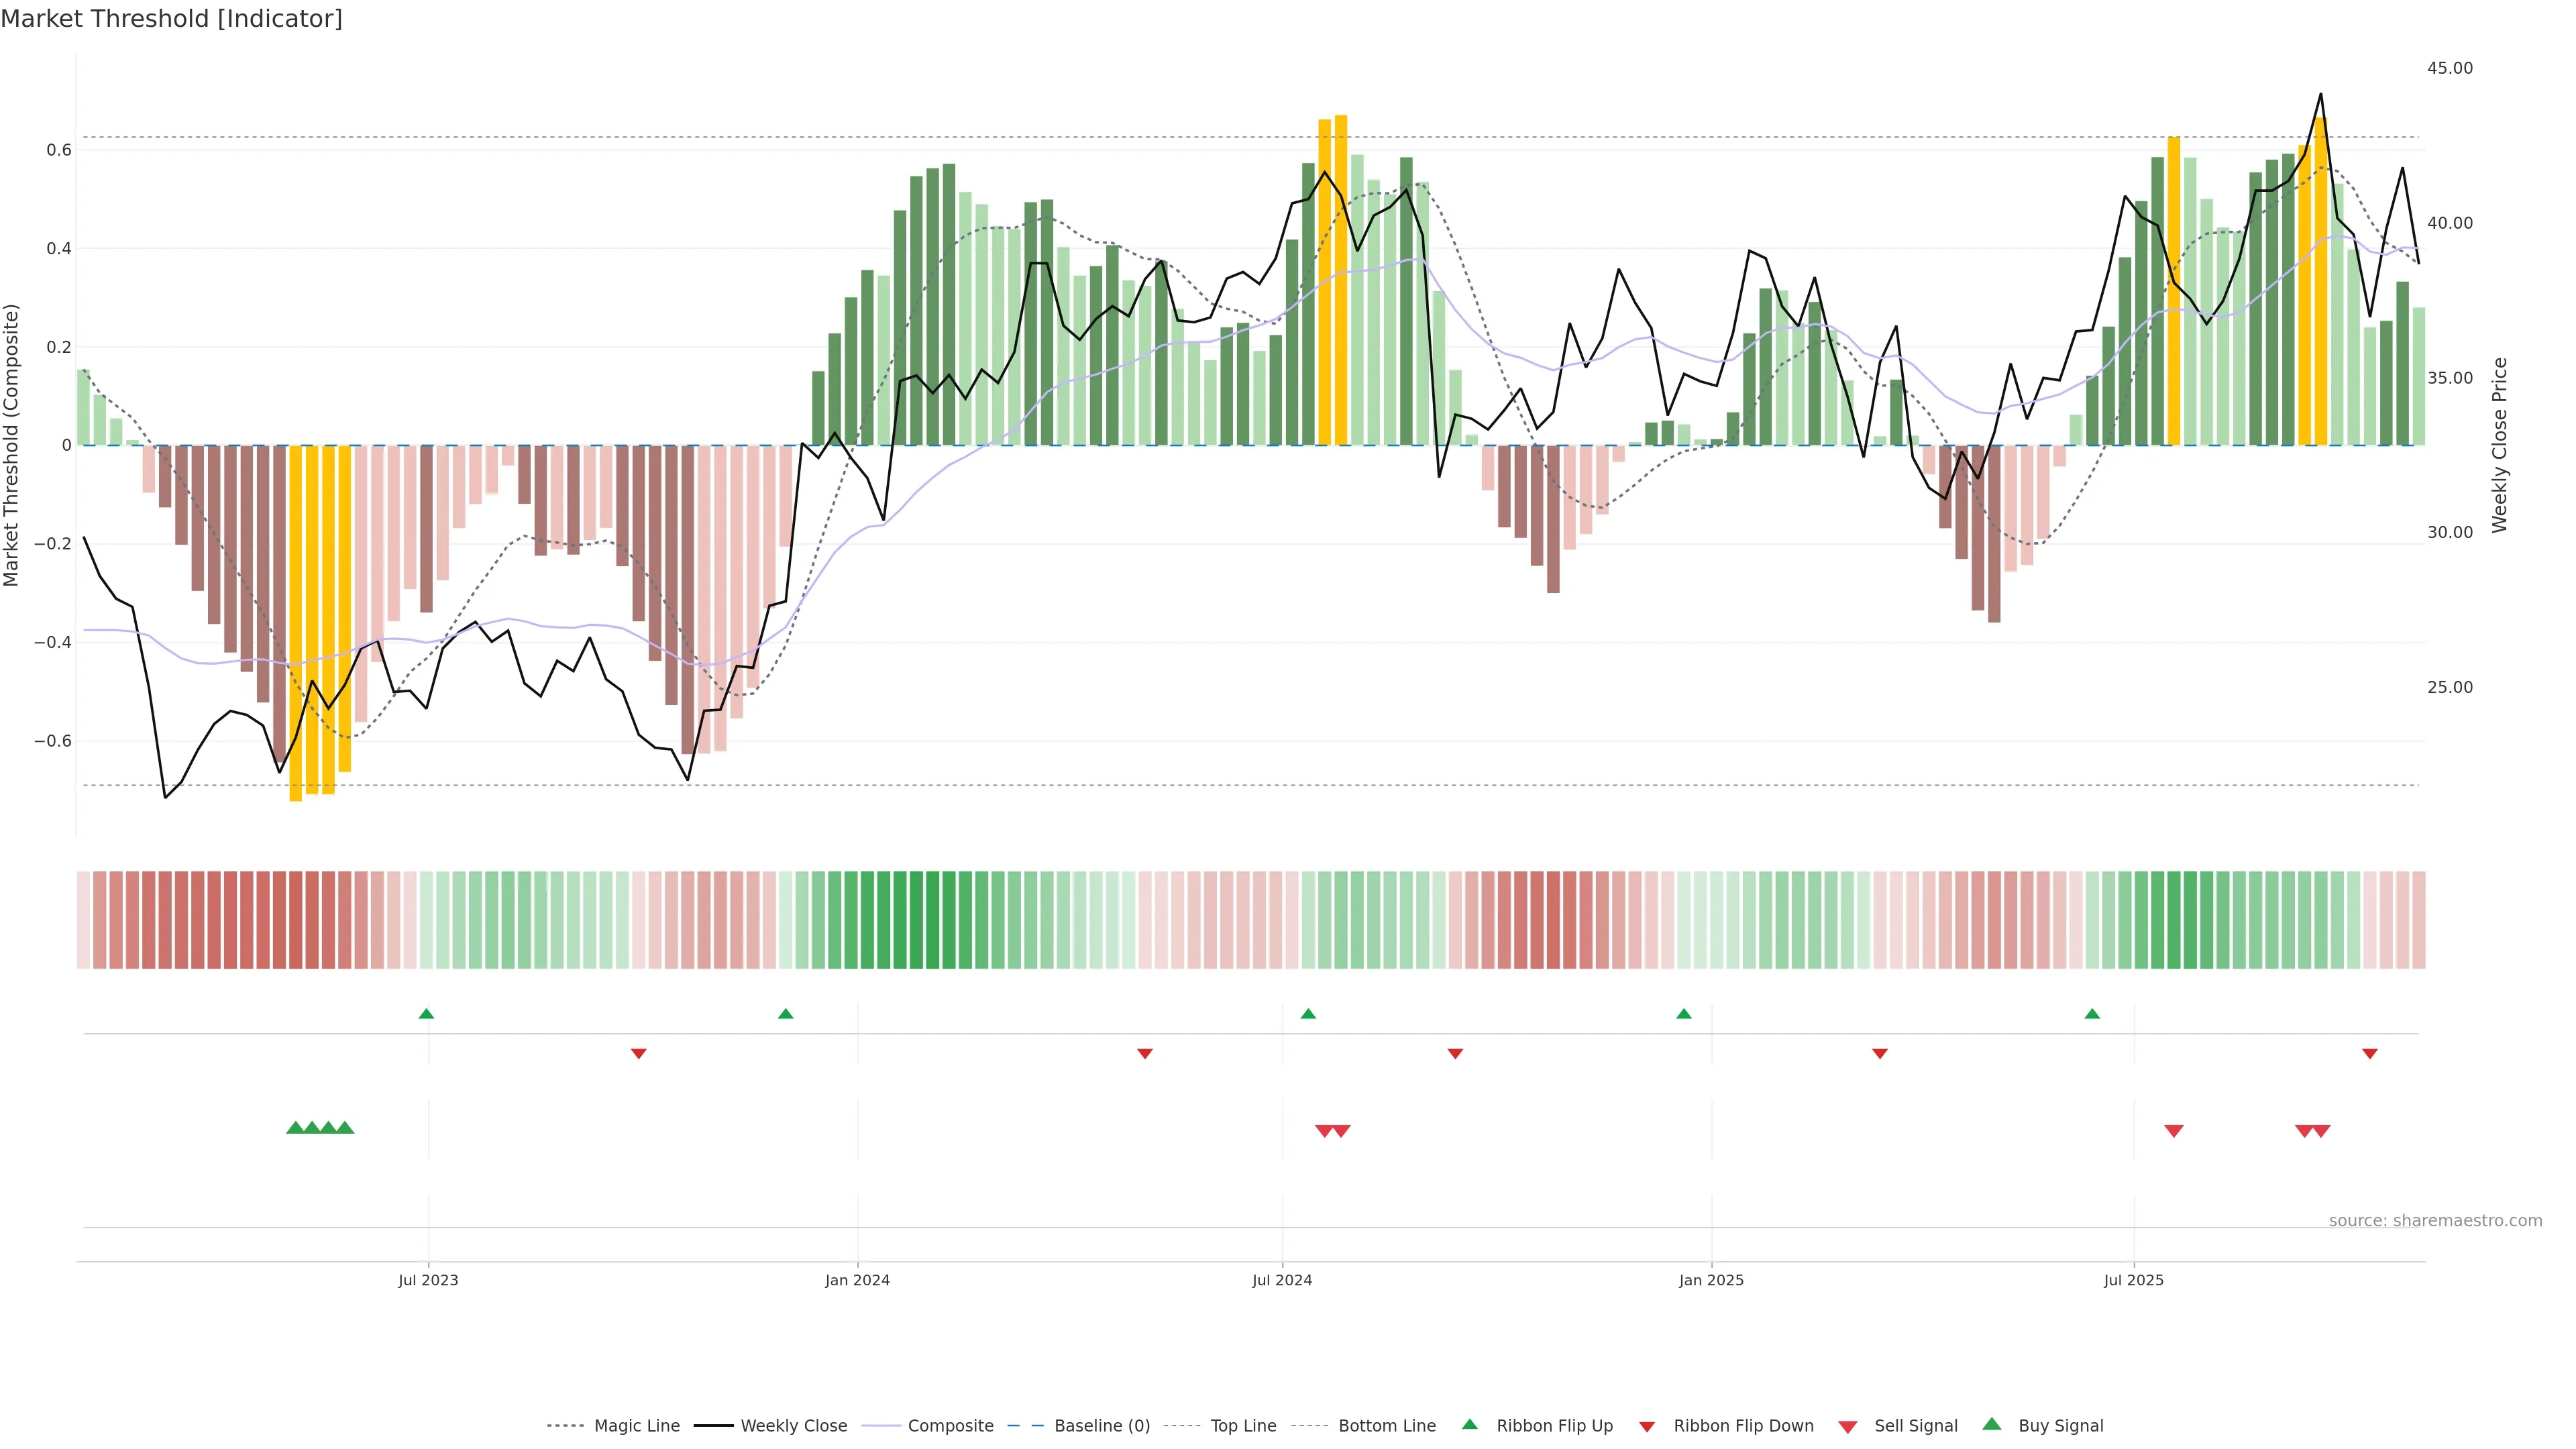
Task: Click the Weekly Close Price axis title
Action: 2499,445
